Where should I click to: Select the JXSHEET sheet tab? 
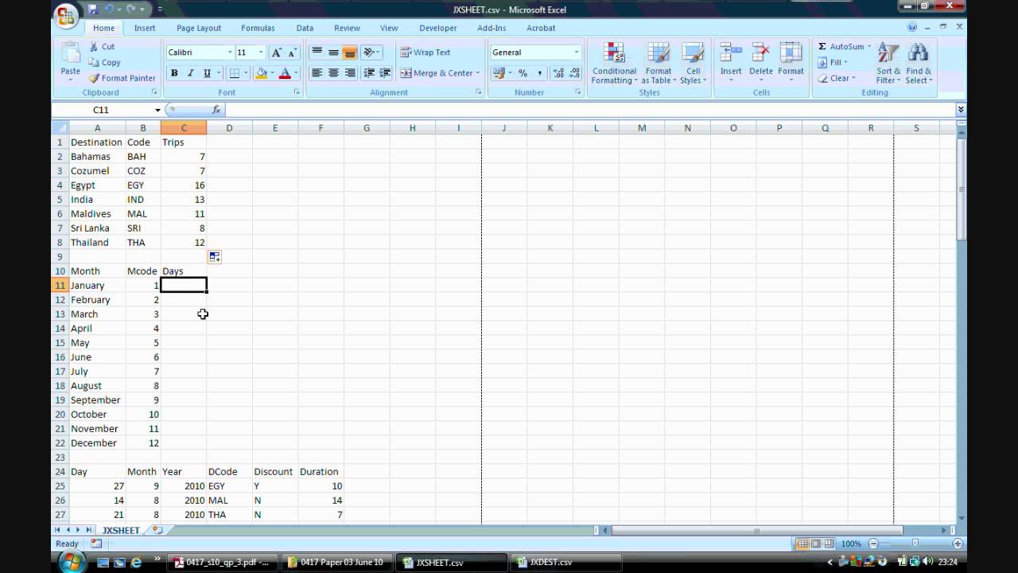click(x=121, y=530)
